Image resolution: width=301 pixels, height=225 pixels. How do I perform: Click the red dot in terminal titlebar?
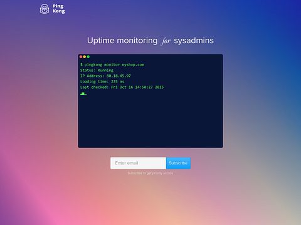(x=81, y=57)
